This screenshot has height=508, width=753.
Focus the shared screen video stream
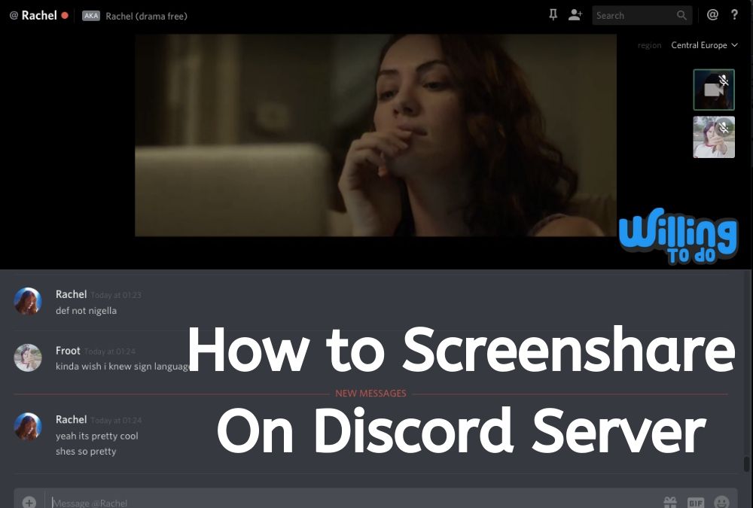(x=376, y=135)
